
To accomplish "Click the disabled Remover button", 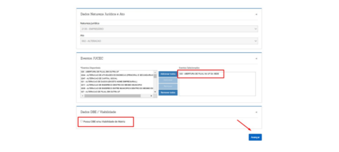I will [168, 86].
